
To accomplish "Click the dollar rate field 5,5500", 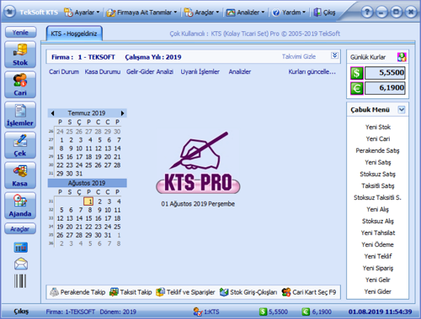I will [385, 73].
